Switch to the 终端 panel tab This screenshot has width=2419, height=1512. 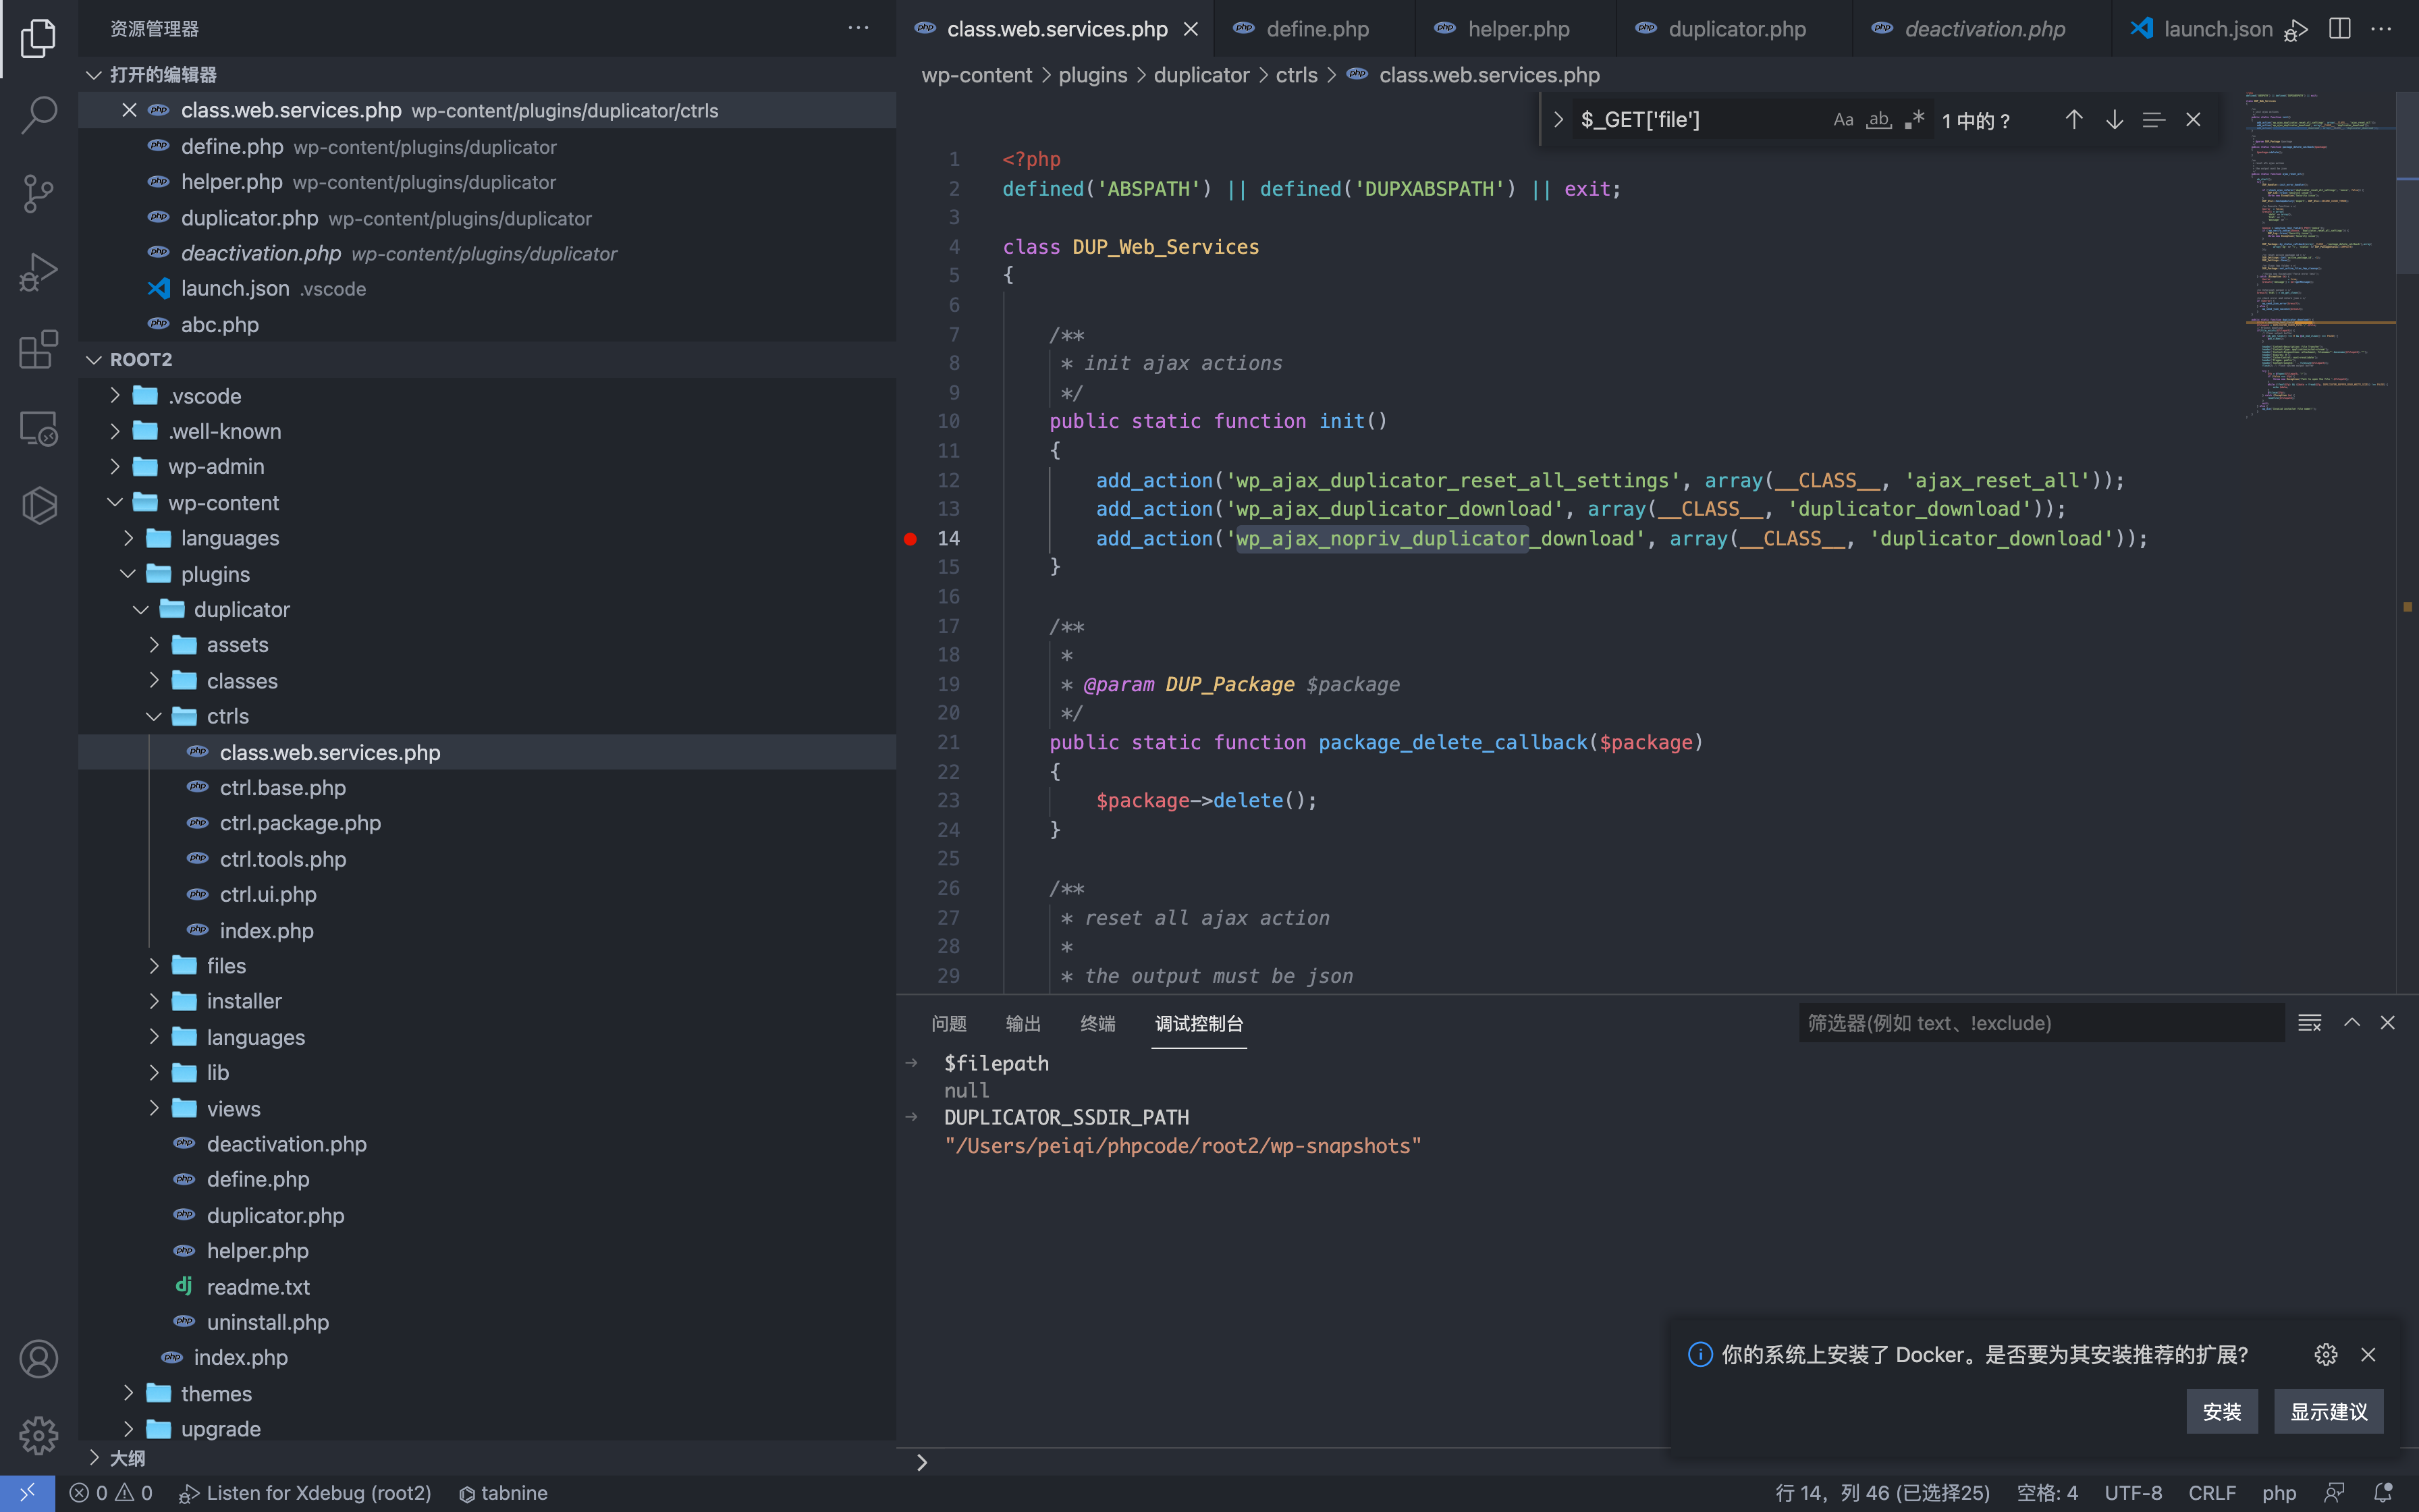pos(1097,1023)
